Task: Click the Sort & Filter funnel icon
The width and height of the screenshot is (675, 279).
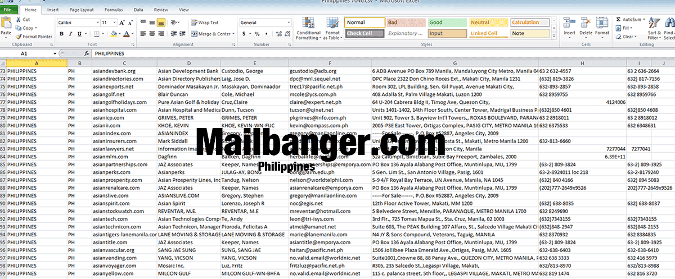Action: click(655, 24)
